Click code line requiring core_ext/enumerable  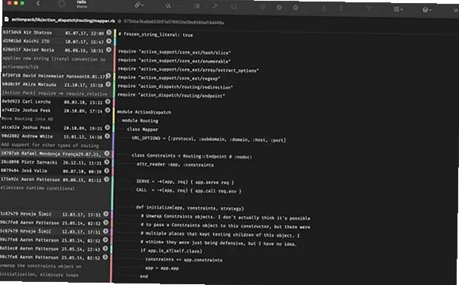tap(174, 61)
